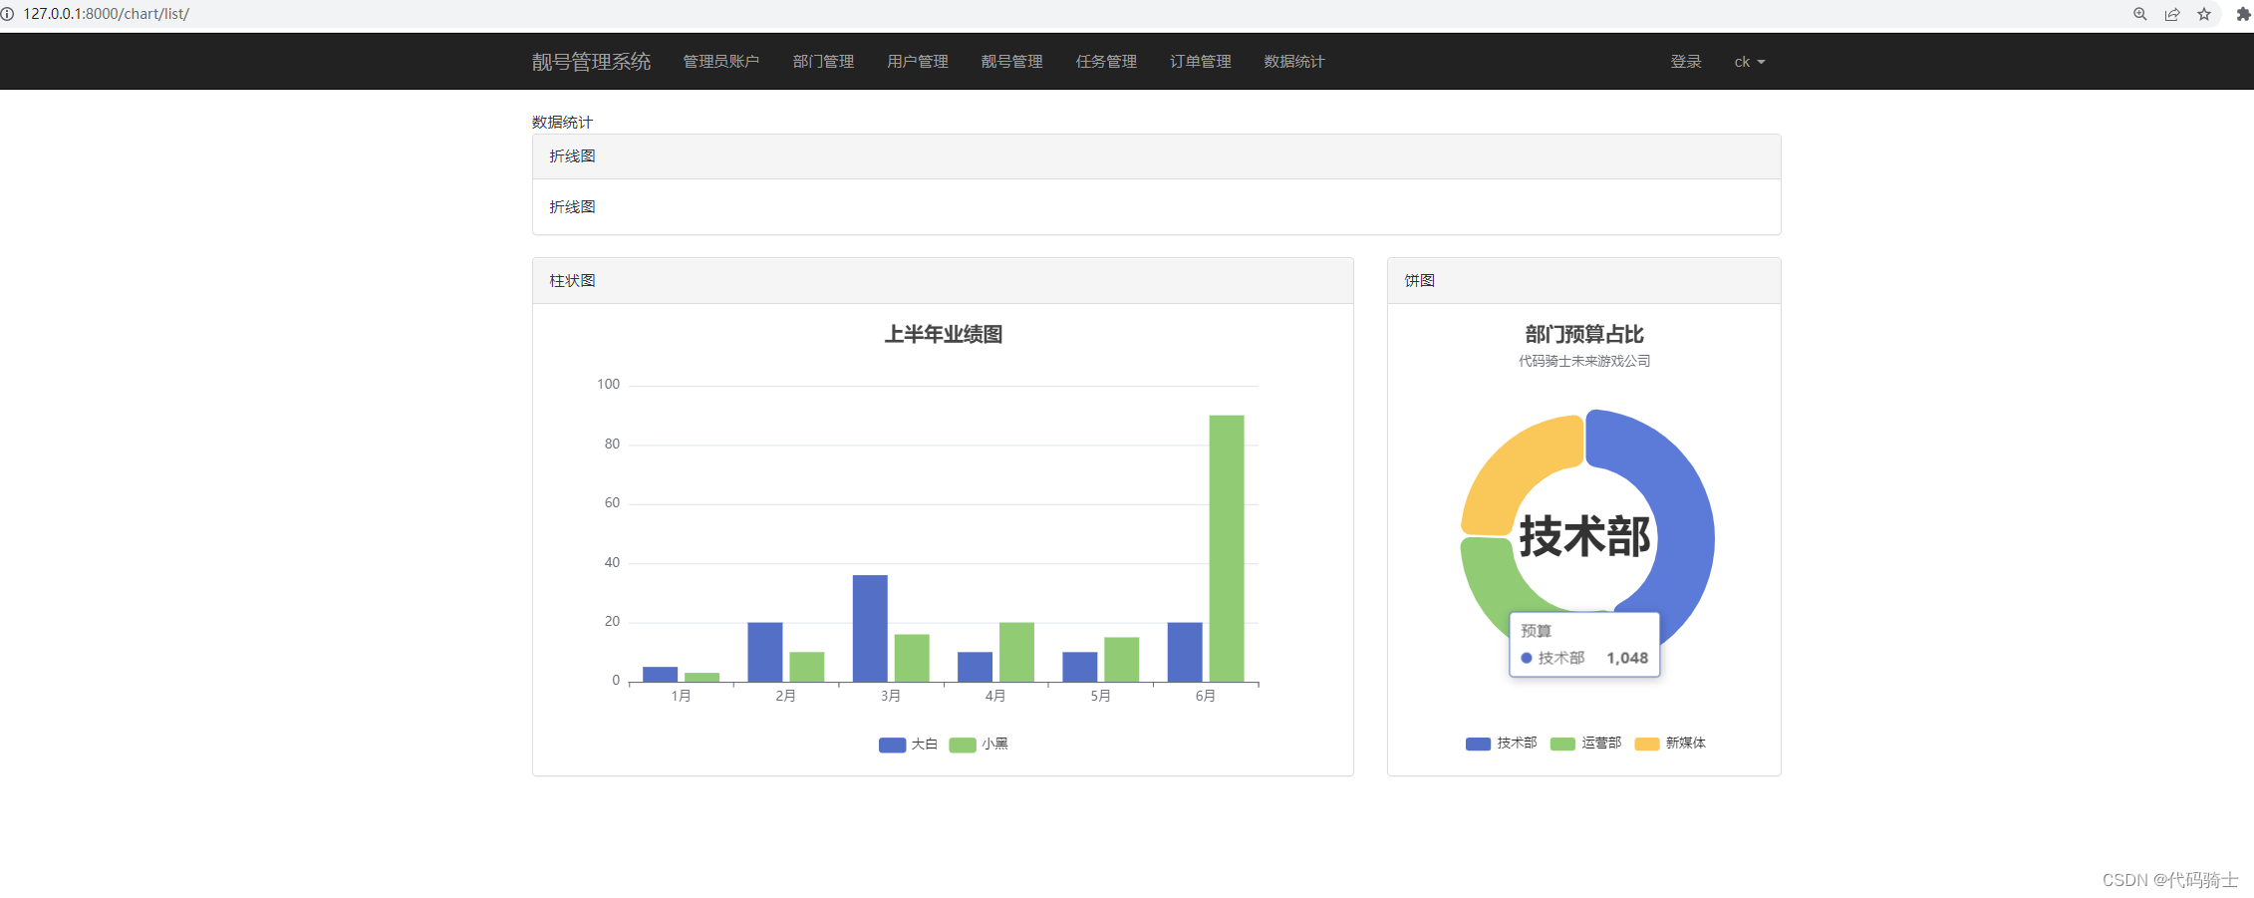Navigate to 靓号管理

pyautogui.click(x=1011, y=62)
